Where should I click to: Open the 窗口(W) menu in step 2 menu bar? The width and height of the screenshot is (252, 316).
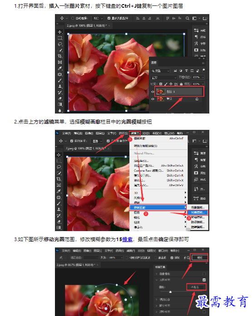[x=169, y=133]
